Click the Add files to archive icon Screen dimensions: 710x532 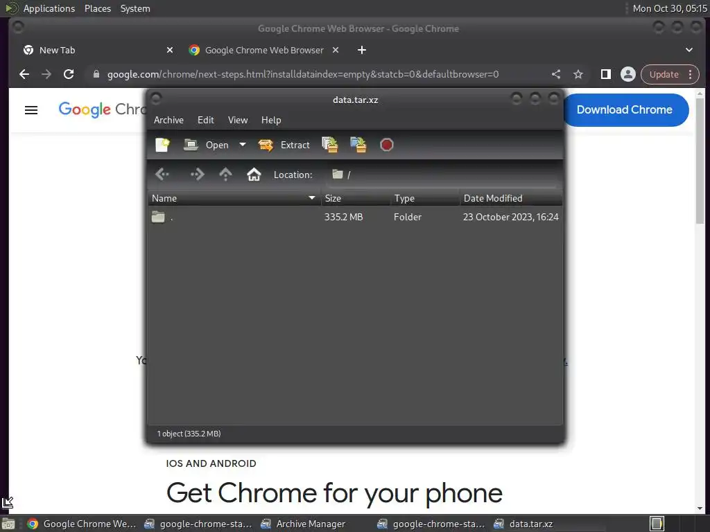(329, 145)
